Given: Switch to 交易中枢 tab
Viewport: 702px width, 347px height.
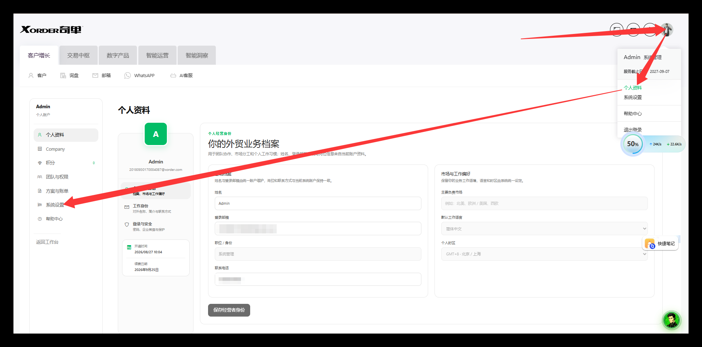Looking at the screenshot, I should tap(79, 55).
